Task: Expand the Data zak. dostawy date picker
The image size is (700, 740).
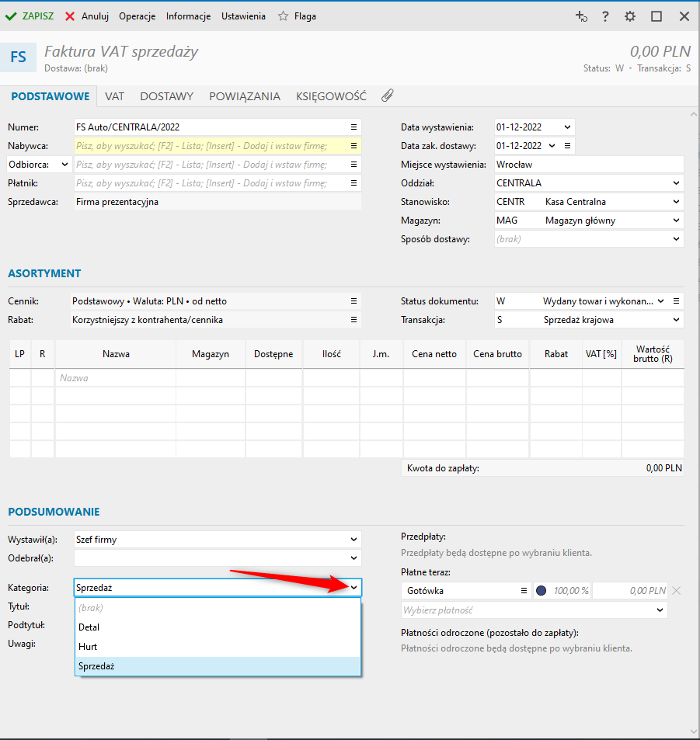Action: (552, 146)
